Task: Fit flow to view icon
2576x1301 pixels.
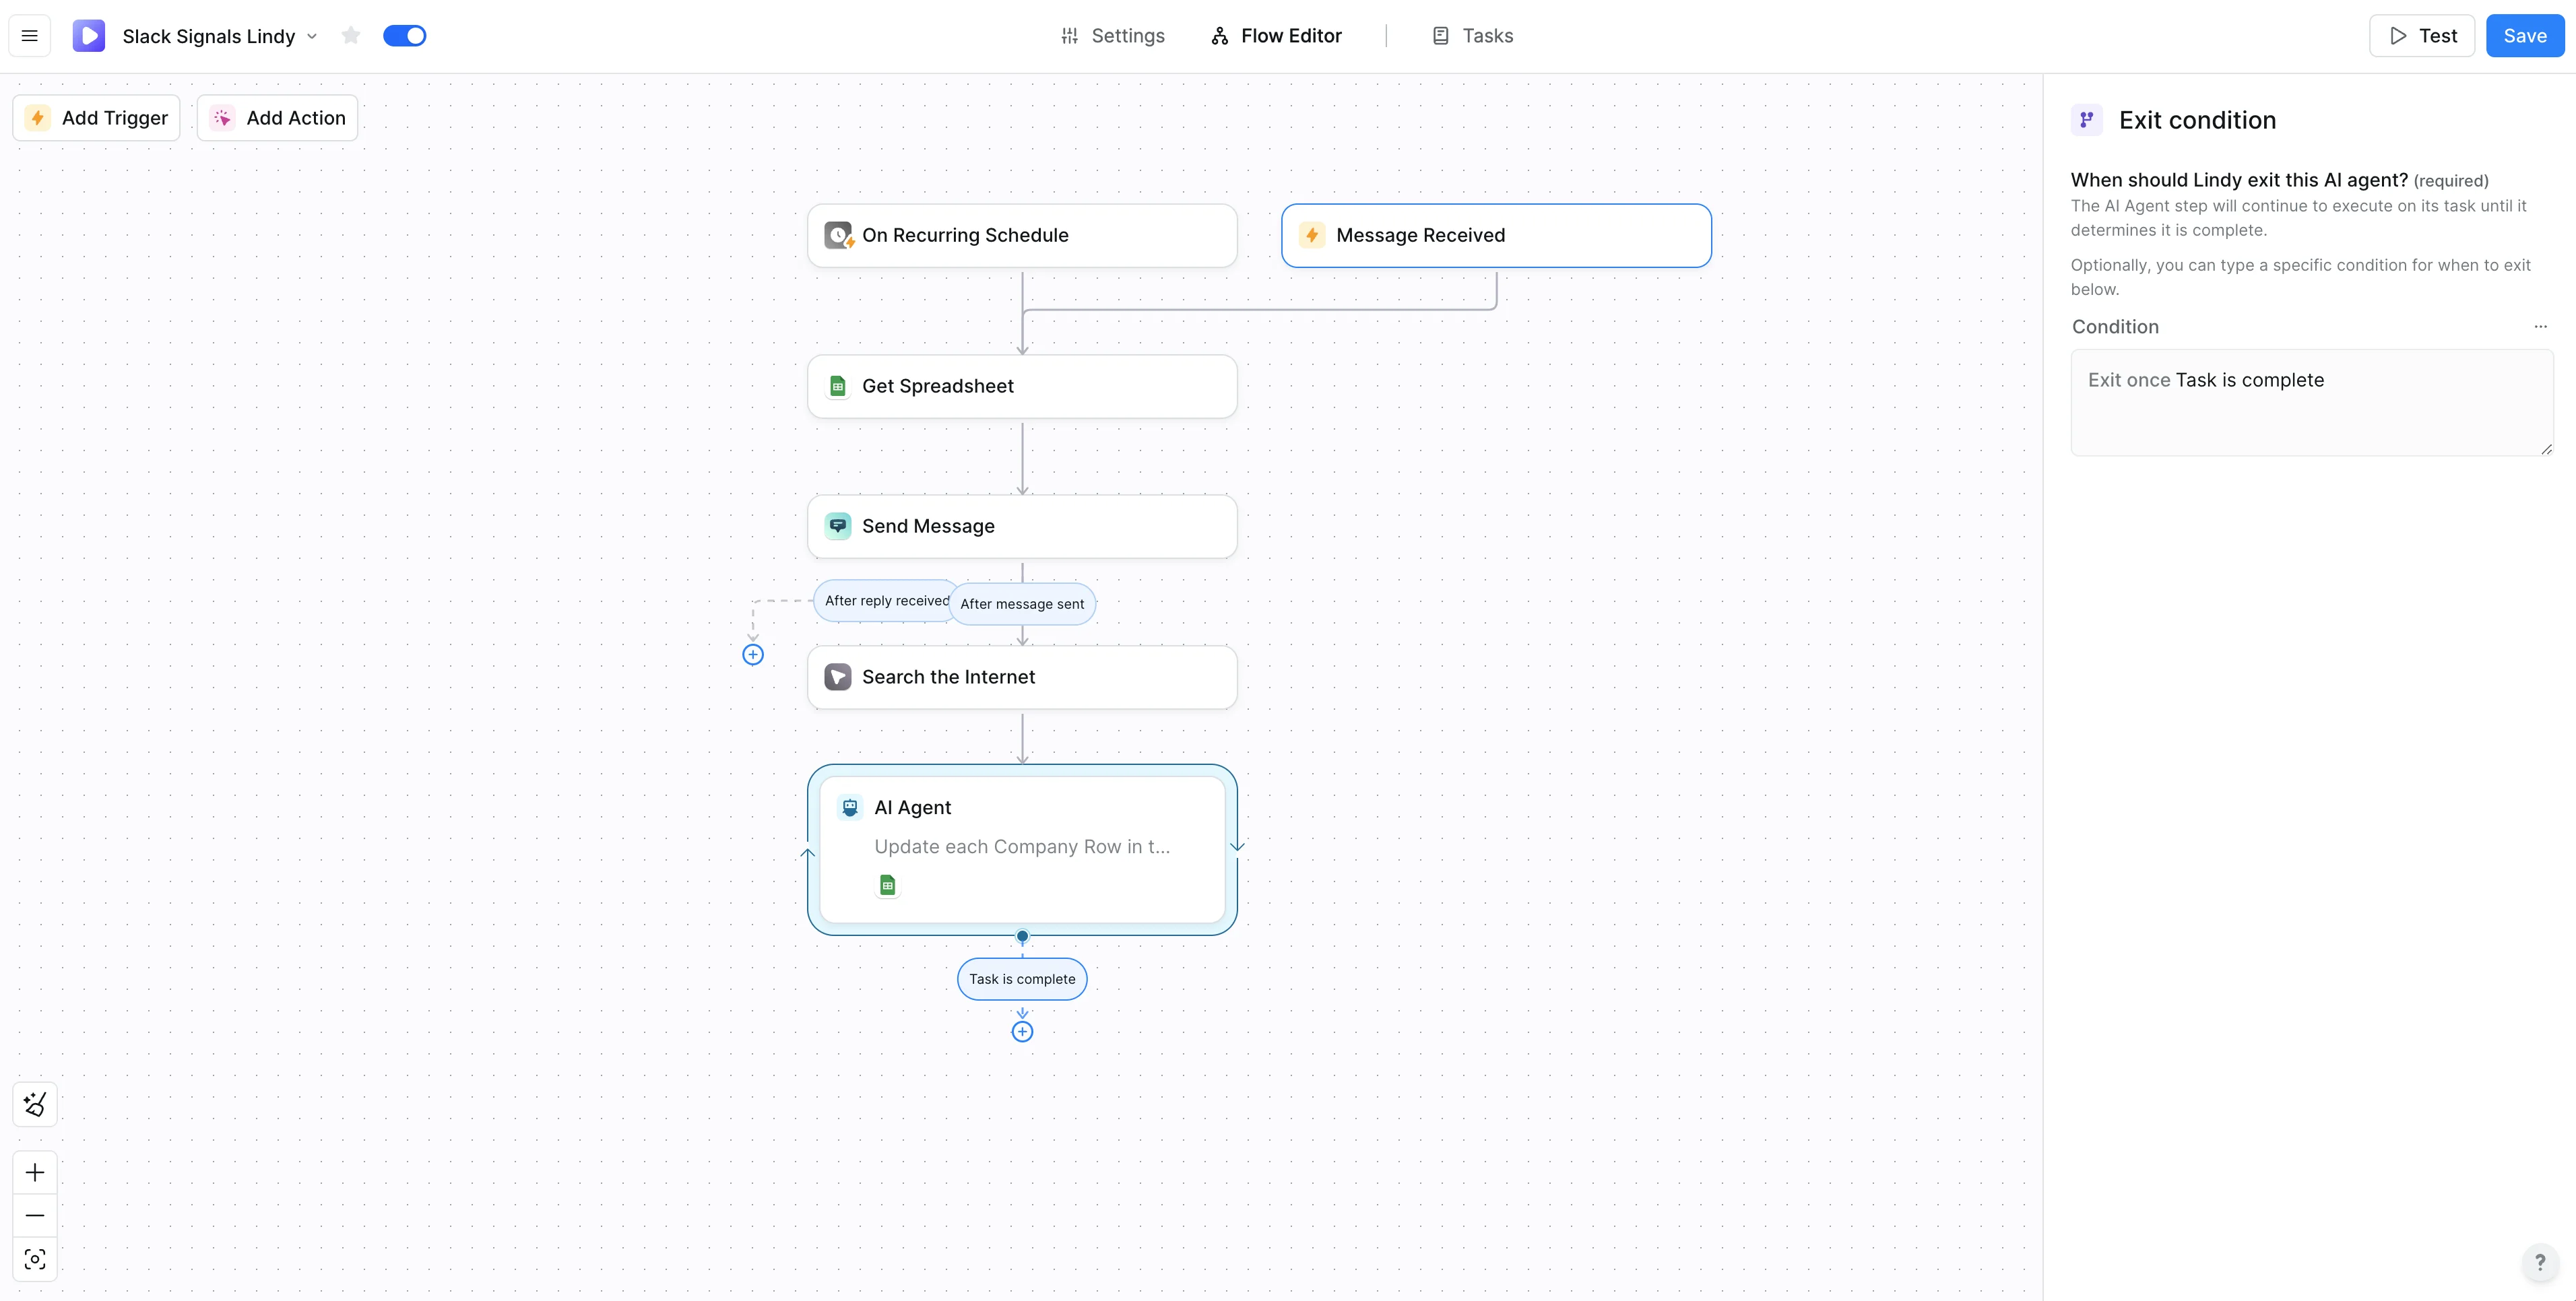Action: [x=35, y=1259]
